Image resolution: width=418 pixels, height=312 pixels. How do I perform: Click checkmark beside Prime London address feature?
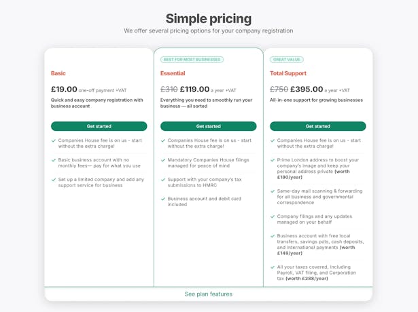(x=273, y=160)
